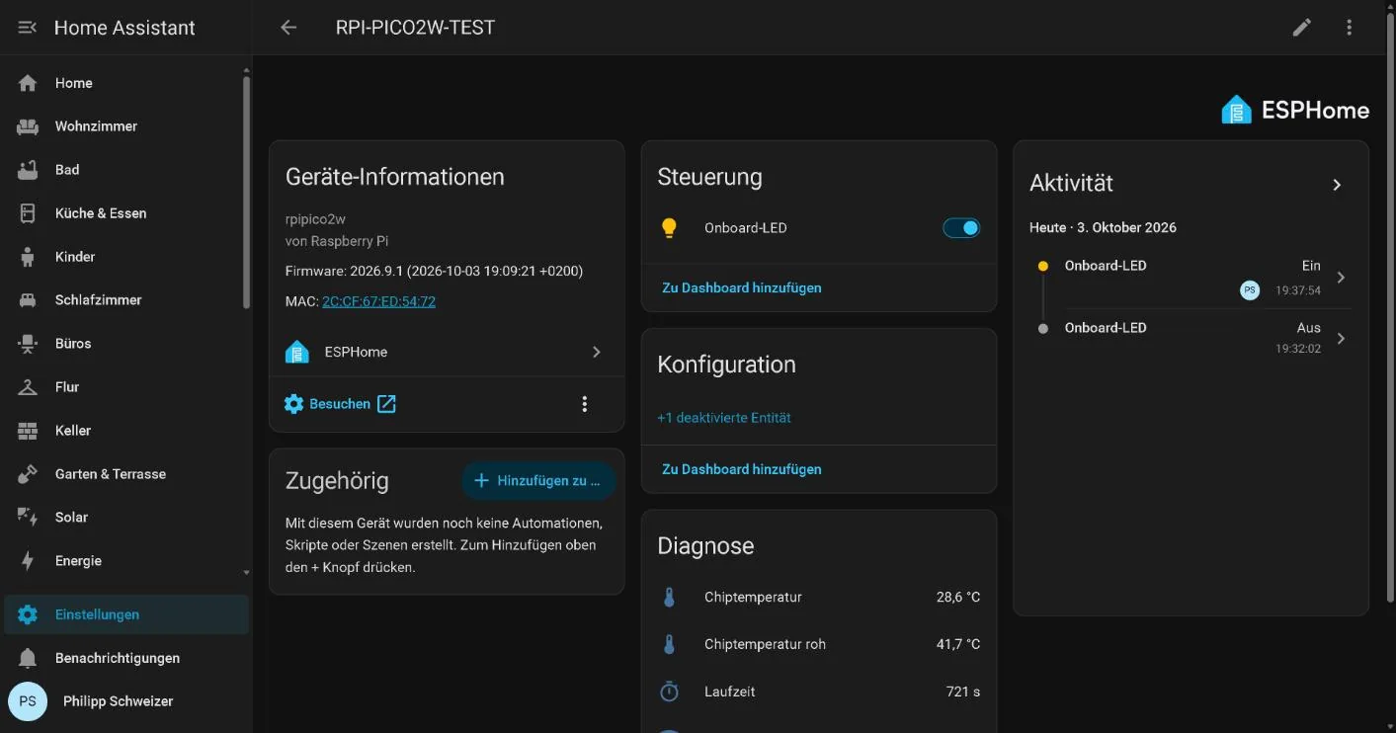The height and width of the screenshot is (733, 1396).
Task: Open the Laufzeit sensor row
Action: click(819, 692)
